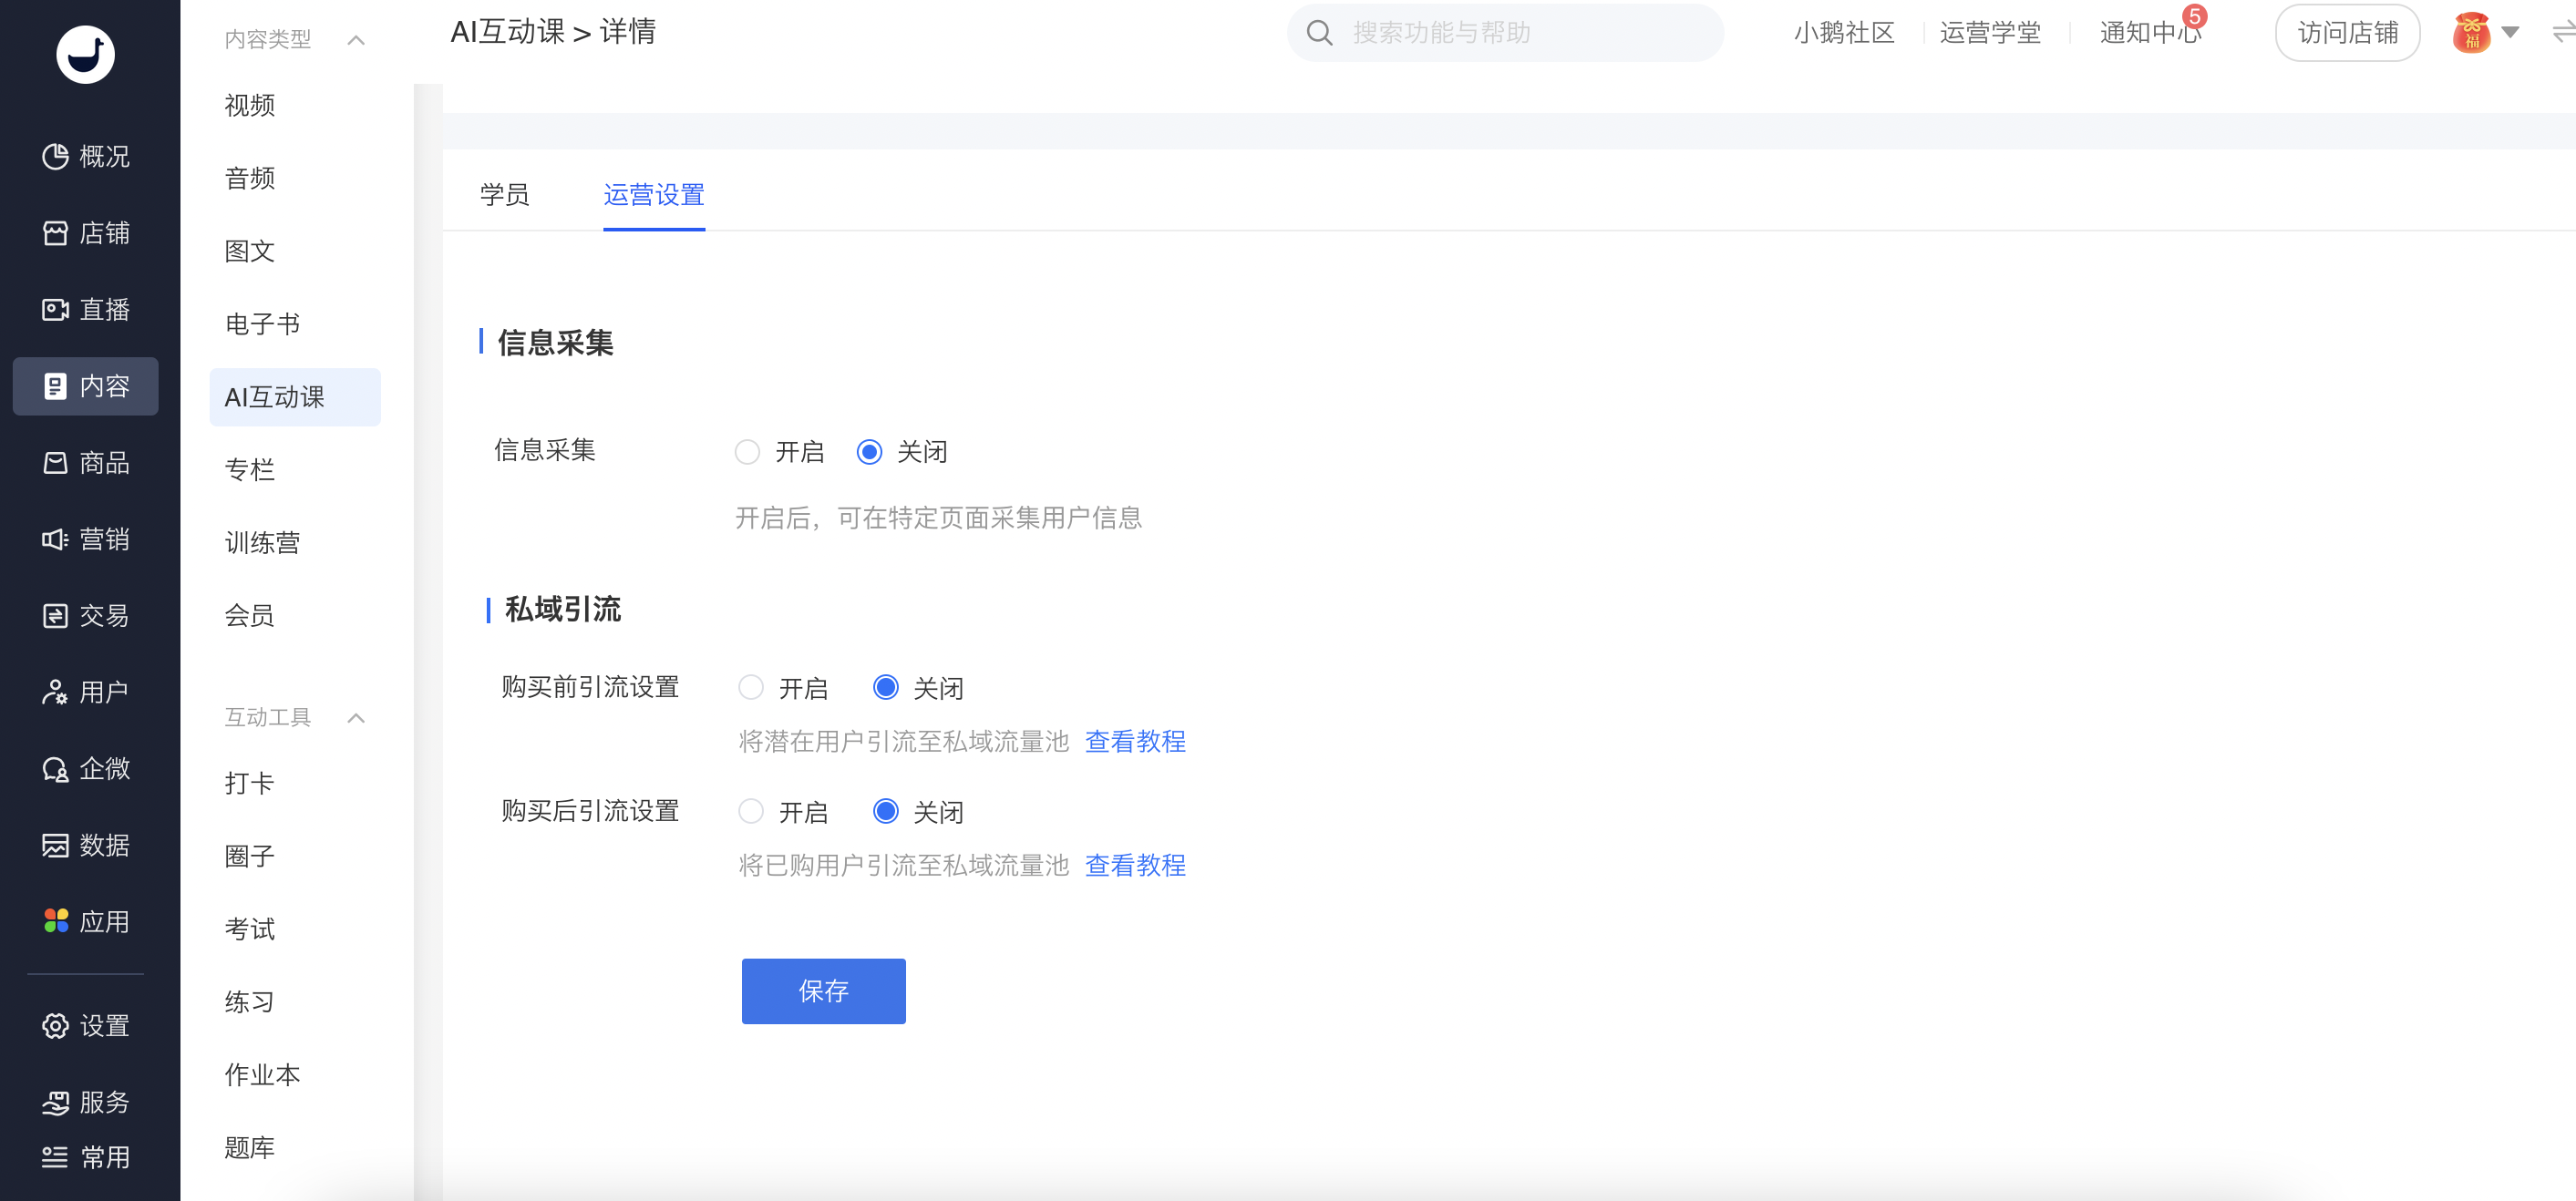The width and height of the screenshot is (2576, 1201).
Task: Select 关闭 for 购买后引流设置
Action: coord(885,811)
